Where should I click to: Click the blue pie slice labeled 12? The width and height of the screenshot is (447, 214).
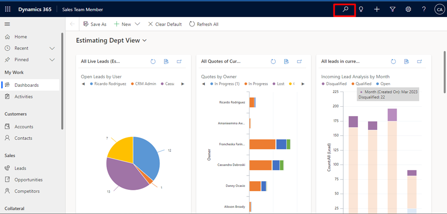point(147,158)
